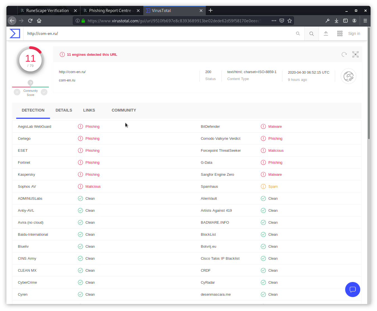Open a new tab with the plus button
Viewport: 377px width, 311px height.
click(211, 10)
